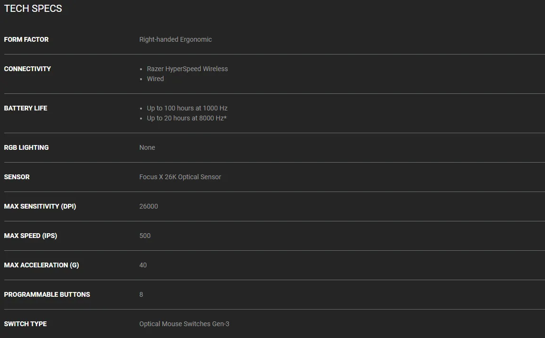
Task: Click the Wired connectivity entry
Action: pyautogui.click(x=155, y=79)
